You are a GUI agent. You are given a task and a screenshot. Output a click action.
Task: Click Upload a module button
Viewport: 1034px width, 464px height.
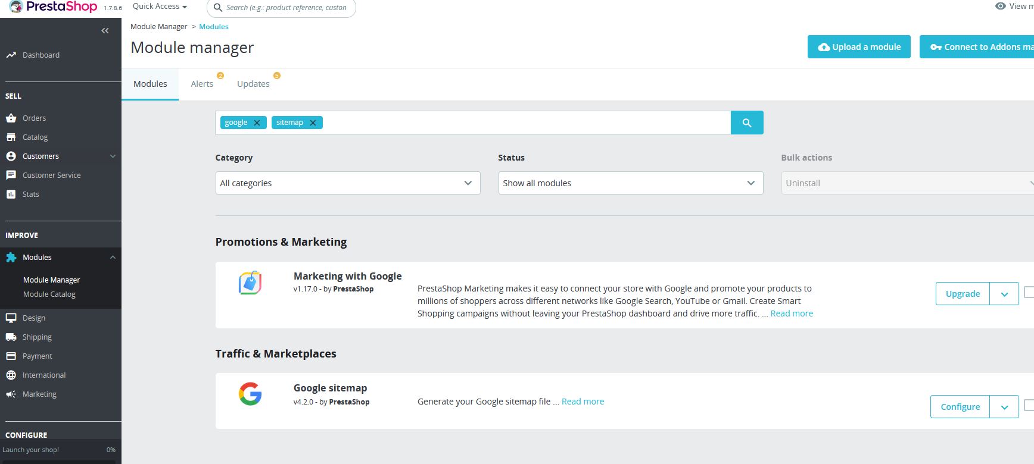[x=859, y=47]
